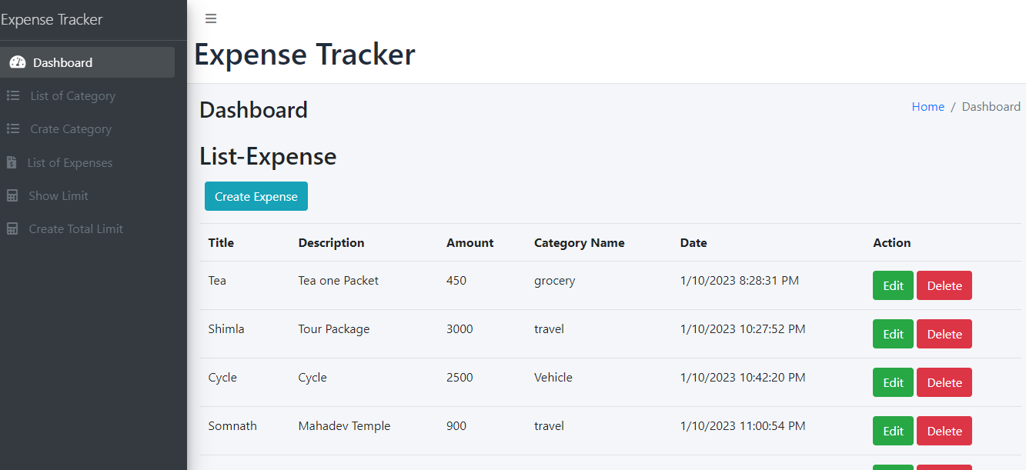Navigate to Create Total Limit page
The image size is (1026, 470).
tap(75, 228)
